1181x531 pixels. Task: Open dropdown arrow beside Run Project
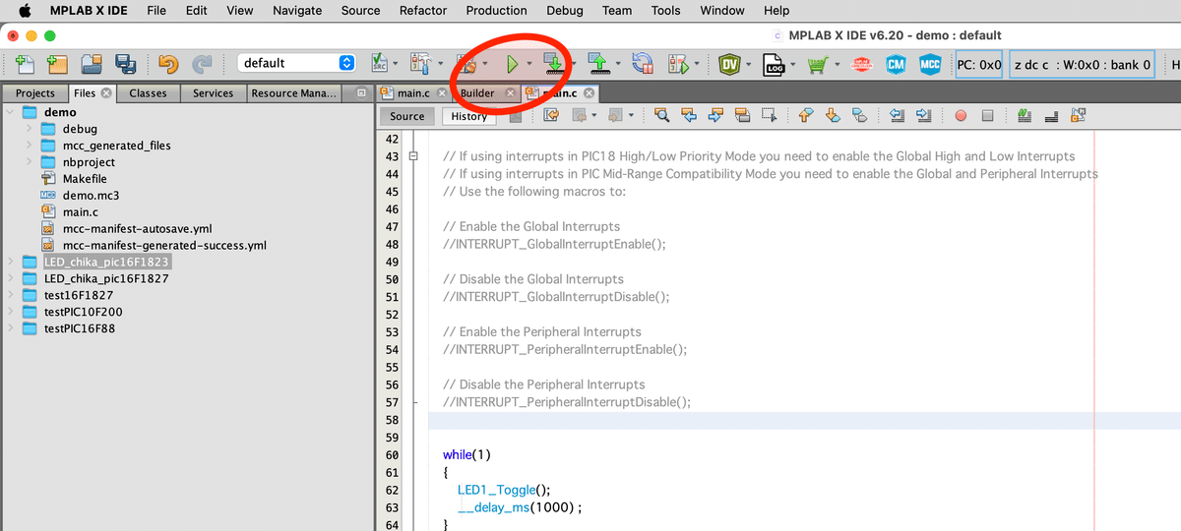pos(529,65)
